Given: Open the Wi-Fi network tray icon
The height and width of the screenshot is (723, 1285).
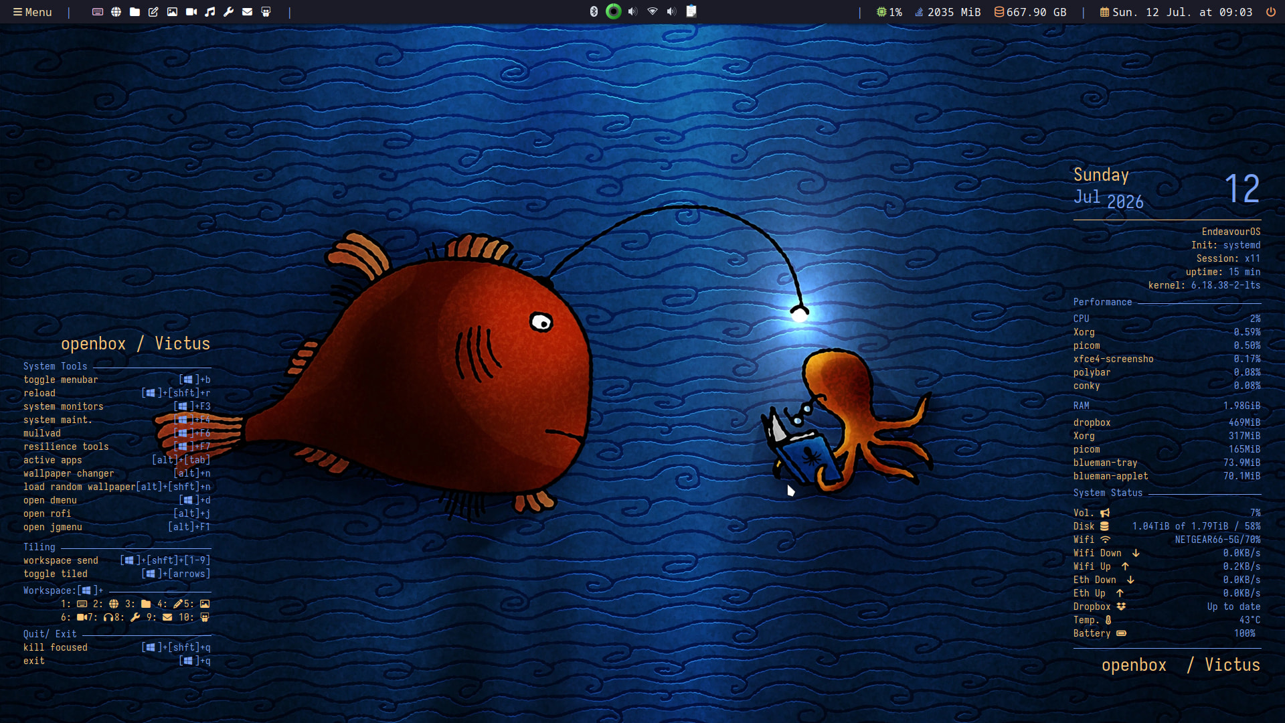Looking at the screenshot, I should pyautogui.click(x=653, y=11).
